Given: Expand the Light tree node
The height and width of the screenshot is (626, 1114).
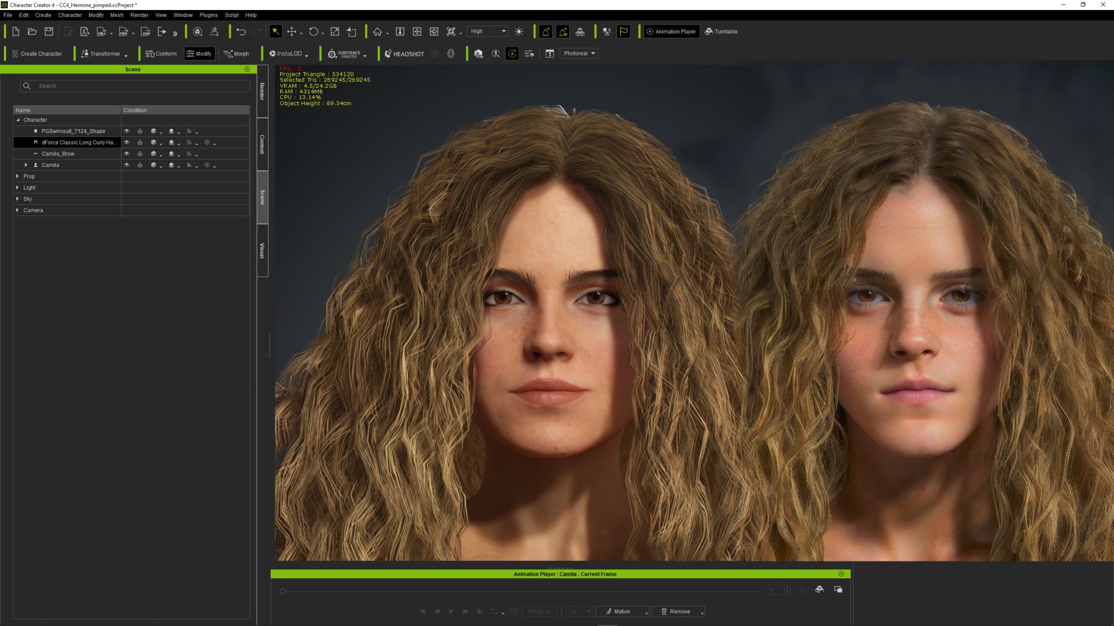Looking at the screenshot, I should click(18, 188).
